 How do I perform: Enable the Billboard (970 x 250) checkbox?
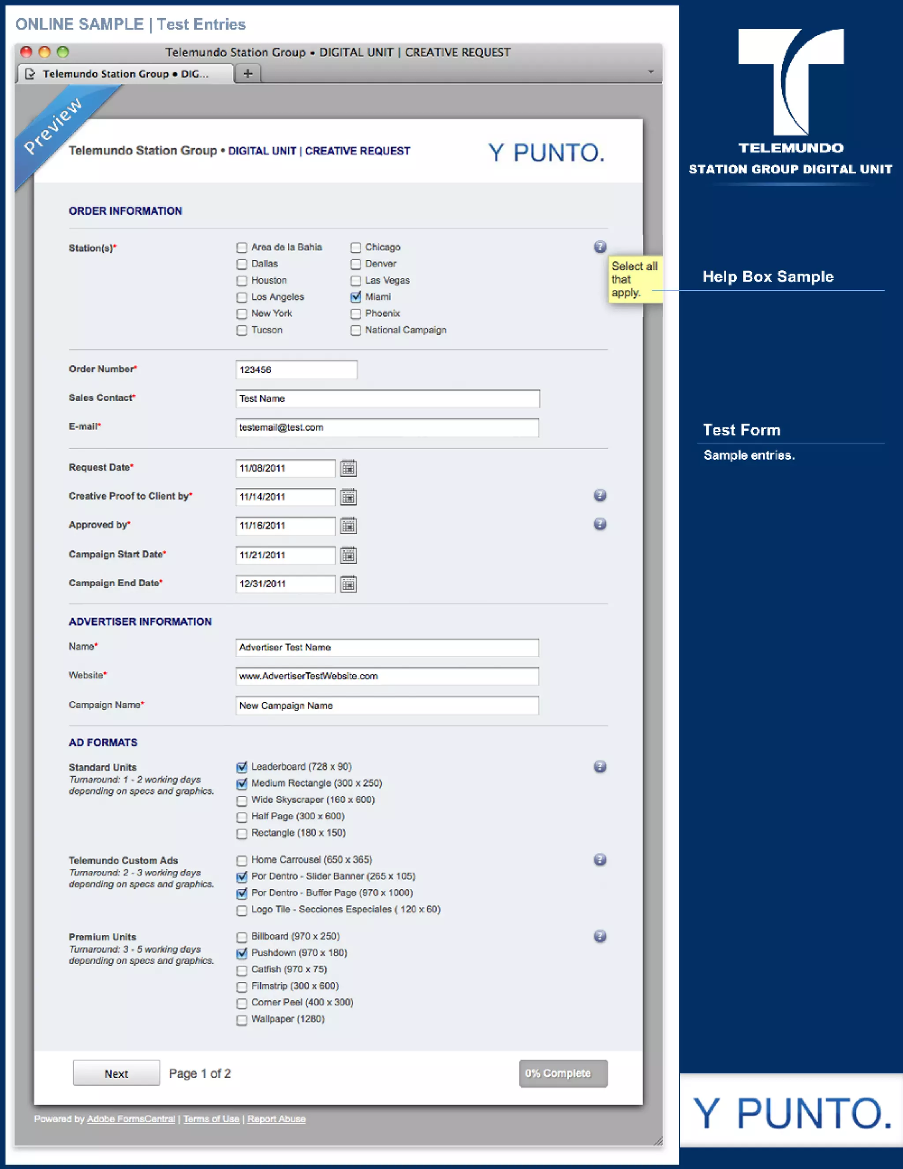(242, 937)
